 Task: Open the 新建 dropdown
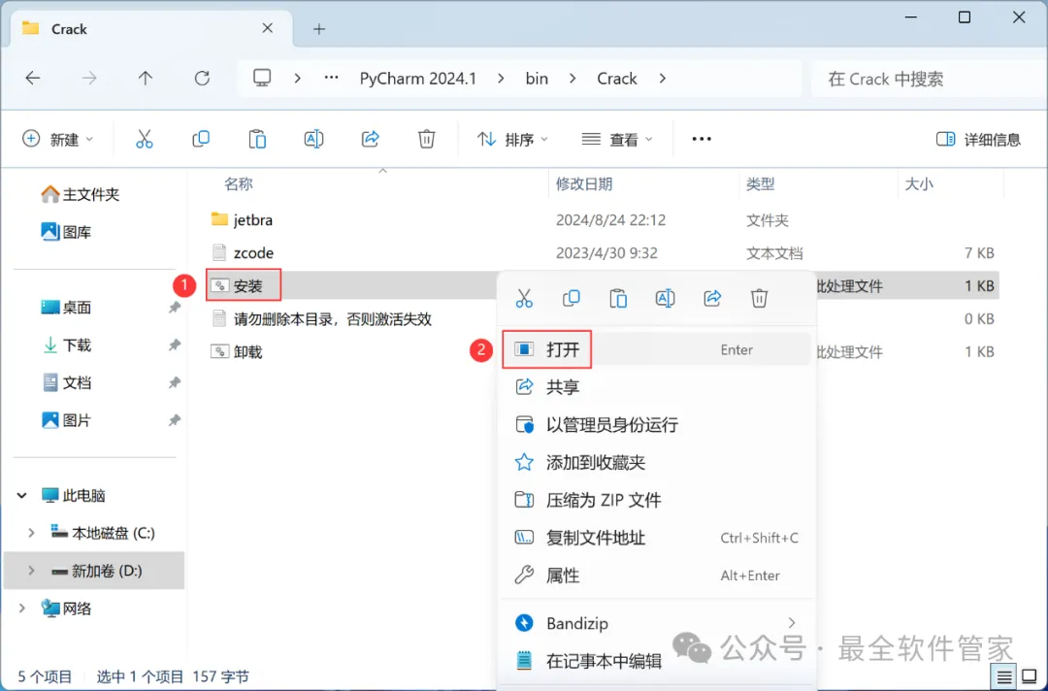pyautogui.click(x=57, y=139)
